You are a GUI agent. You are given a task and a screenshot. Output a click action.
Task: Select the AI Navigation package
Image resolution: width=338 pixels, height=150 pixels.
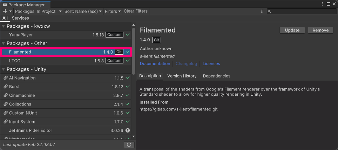pyautogui.click(x=66, y=78)
